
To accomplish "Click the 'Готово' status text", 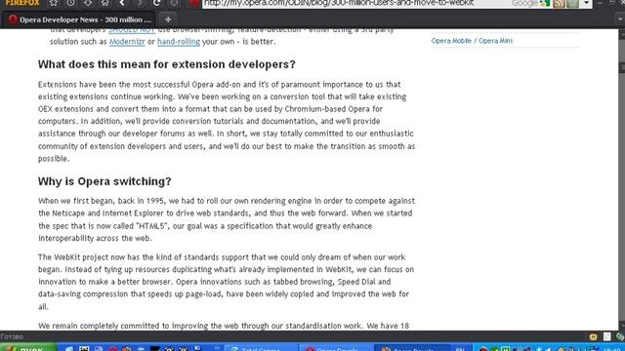I will (12, 336).
